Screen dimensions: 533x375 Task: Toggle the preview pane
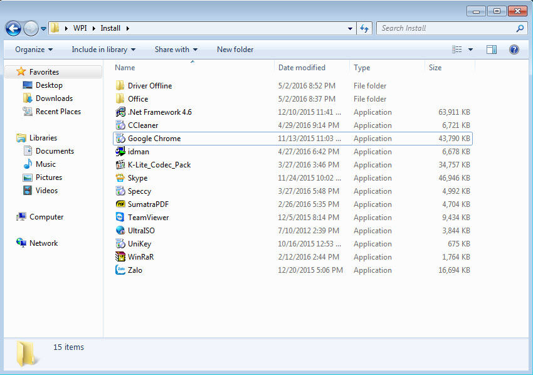point(492,49)
